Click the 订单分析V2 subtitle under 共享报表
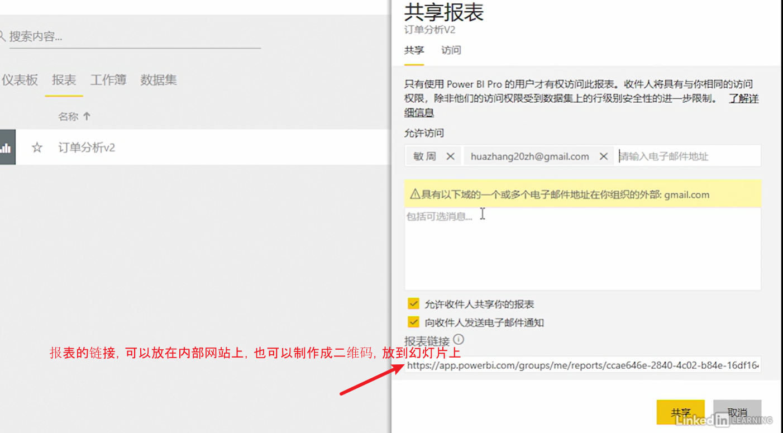This screenshot has height=433, width=783. pos(429,30)
